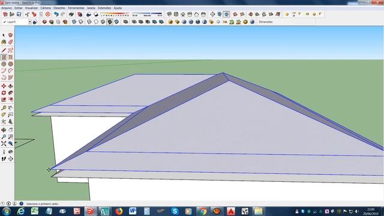The image size is (384, 216).
Task: Select the Line pencil tool
Action: click(x=4, y=50)
